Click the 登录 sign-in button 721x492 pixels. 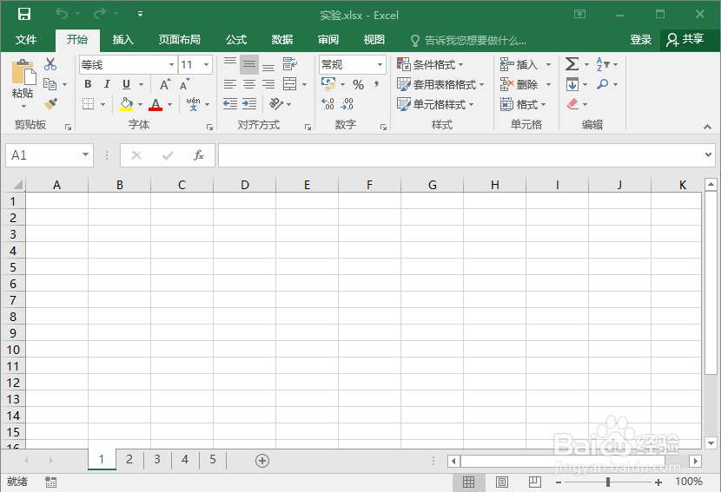(x=640, y=40)
